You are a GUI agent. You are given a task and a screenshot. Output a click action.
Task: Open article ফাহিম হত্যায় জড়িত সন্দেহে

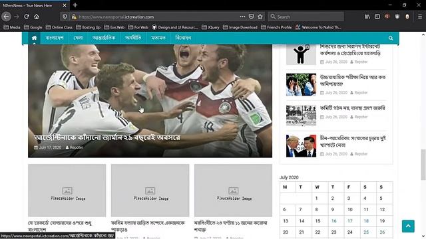[x=148, y=226]
